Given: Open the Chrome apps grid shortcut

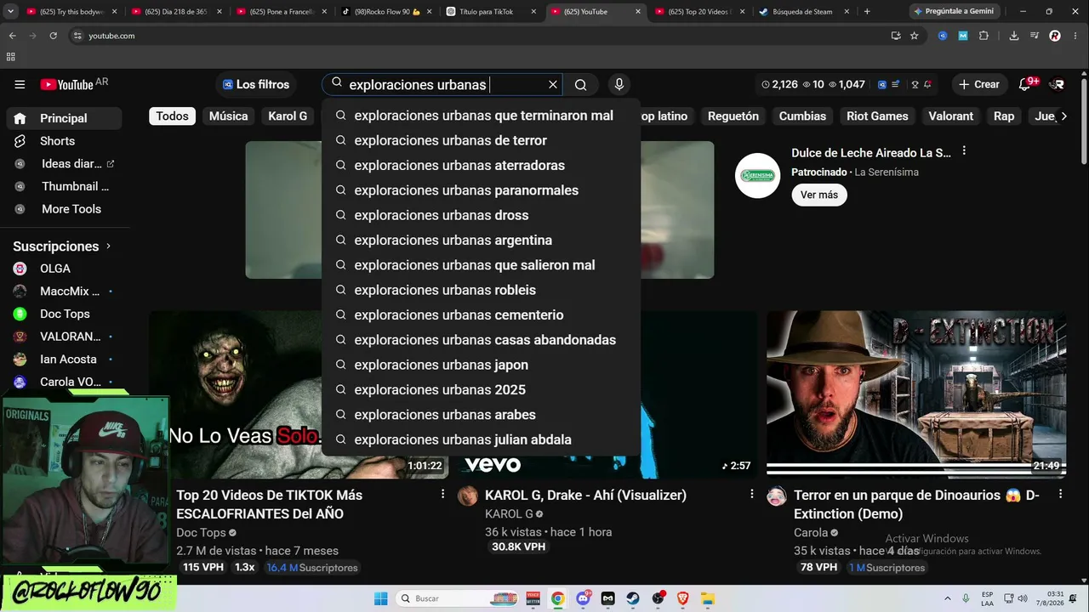Looking at the screenshot, I should pyautogui.click(x=10, y=57).
